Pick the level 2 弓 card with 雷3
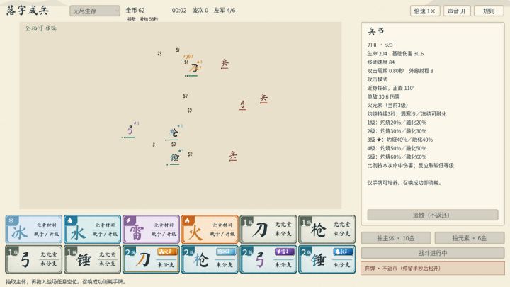The image size is (510, 287). pyautogui.click(x=268, y=259)
